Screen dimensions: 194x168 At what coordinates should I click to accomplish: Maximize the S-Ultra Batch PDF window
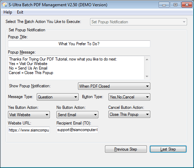point(175,5)
